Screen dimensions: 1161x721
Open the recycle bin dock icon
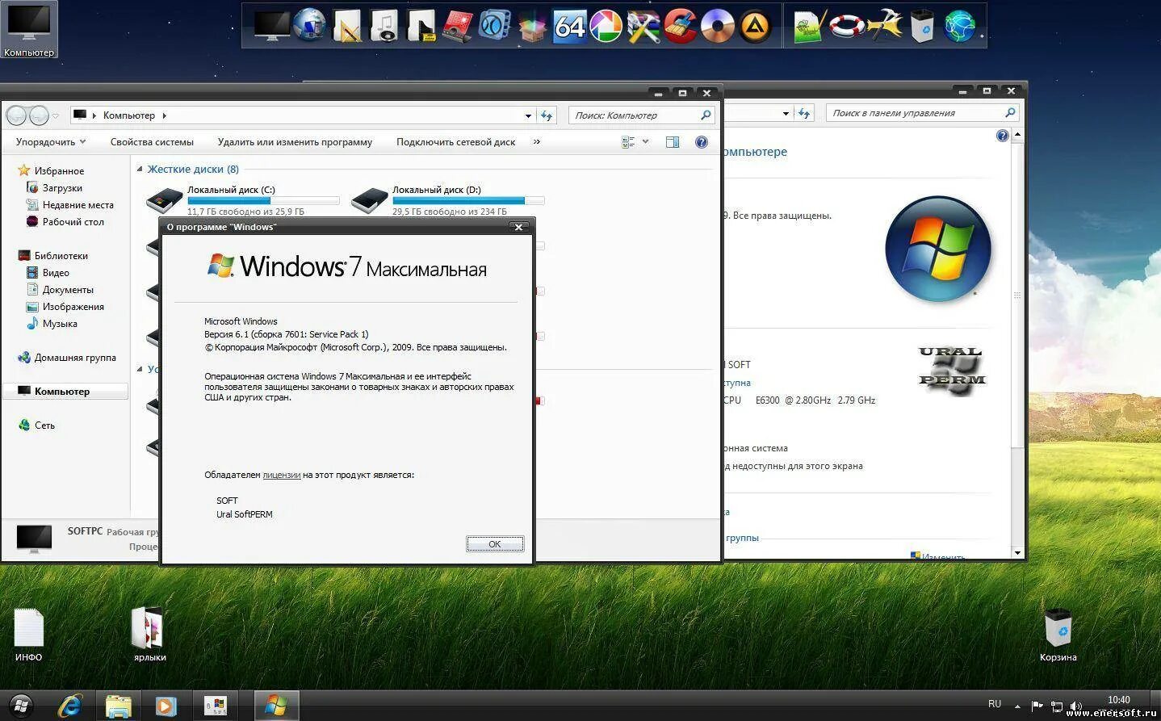[x=922, y=26]
